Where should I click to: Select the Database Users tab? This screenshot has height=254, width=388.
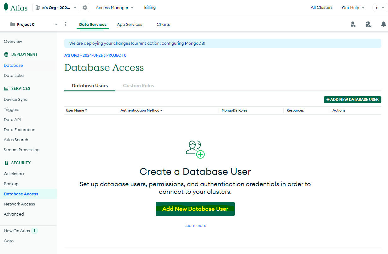[x=90, y=85]
